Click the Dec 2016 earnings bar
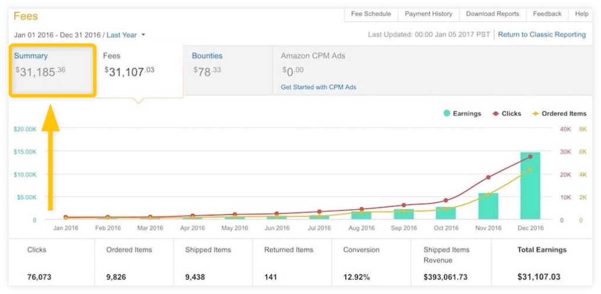The width and height of the screenshot is (601, 294). [530, 186]
